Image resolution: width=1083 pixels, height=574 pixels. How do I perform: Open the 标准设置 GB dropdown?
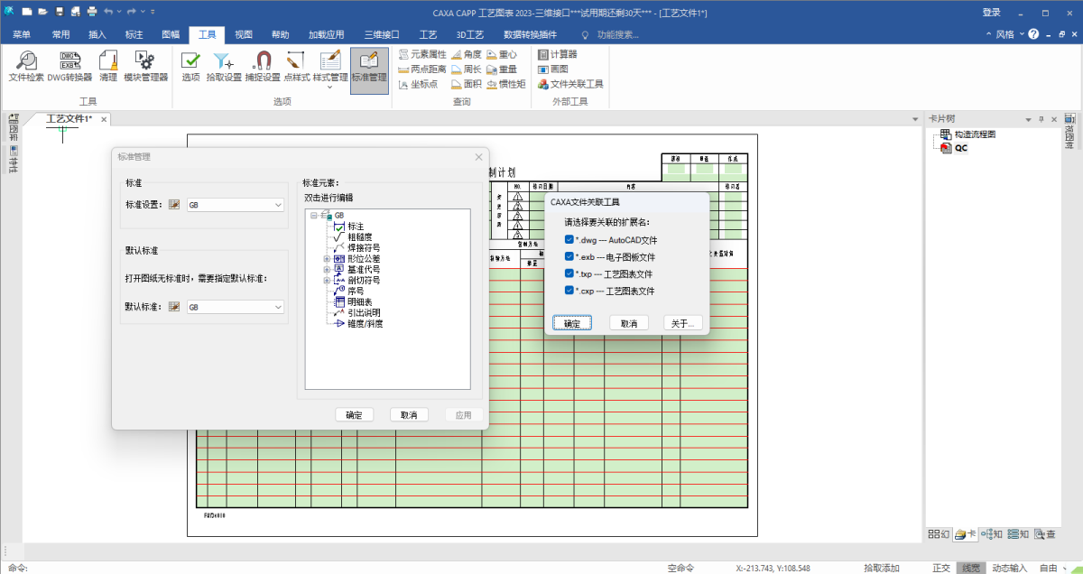[236, 205]
